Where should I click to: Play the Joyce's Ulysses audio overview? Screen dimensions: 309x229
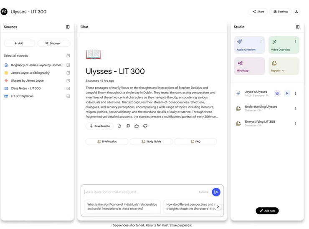tap(287, 93)
